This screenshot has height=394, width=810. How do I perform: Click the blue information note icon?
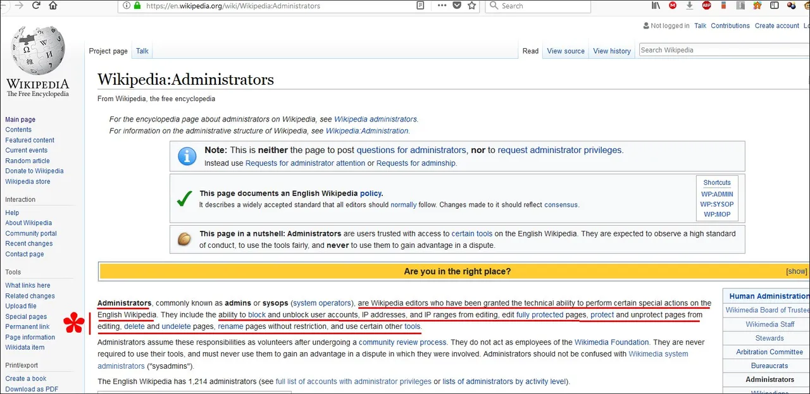[187, 156]
